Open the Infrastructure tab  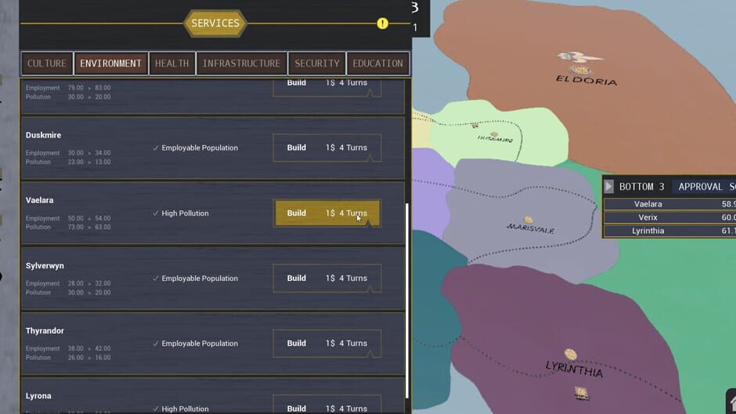point(241,63)
